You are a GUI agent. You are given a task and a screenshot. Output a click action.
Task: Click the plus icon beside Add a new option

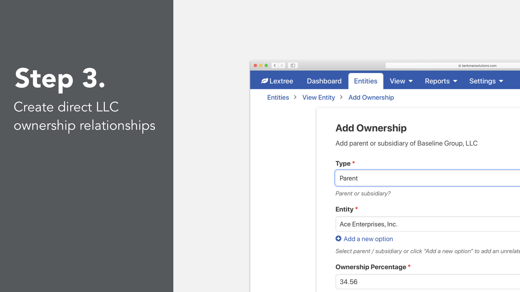[x=338, y=238]
